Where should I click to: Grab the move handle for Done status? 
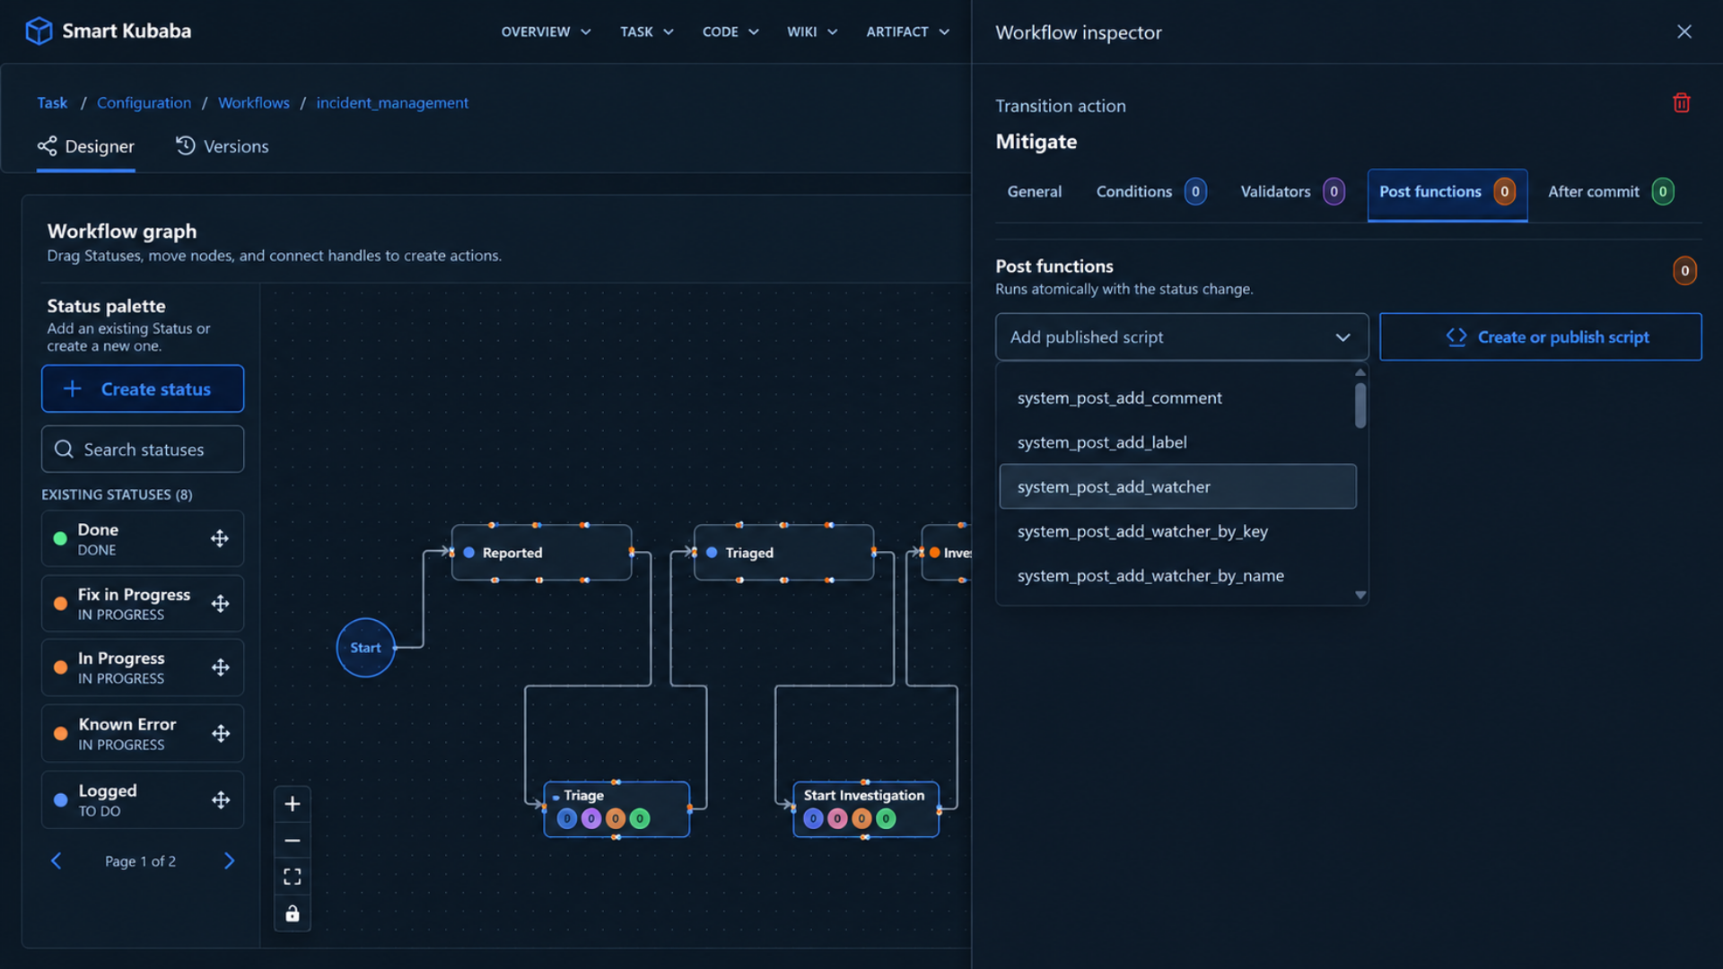[220, 538]
